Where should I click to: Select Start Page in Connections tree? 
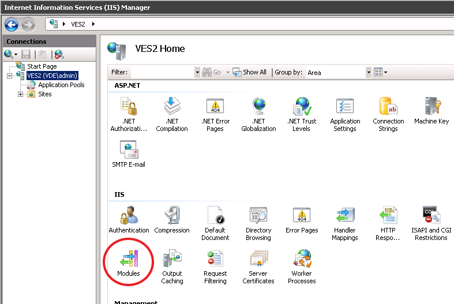click(x=42, y=66)
